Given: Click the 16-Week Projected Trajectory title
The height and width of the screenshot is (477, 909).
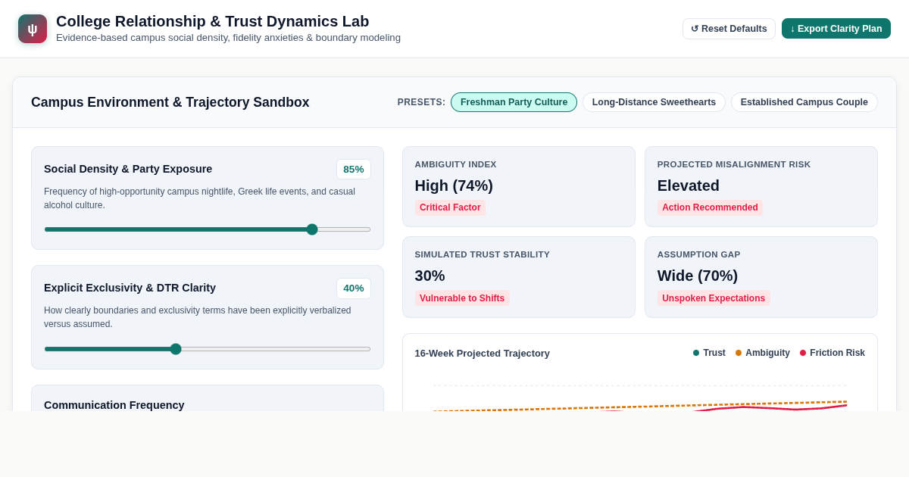Looking at the screenshot, I should coord(483,354).
